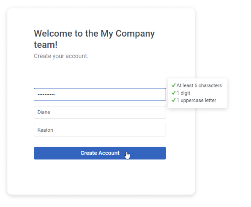Screen dimensions: 251x207
Task: Focus the masked password input field
Action: pyautogui.click(x=100, y=94)
